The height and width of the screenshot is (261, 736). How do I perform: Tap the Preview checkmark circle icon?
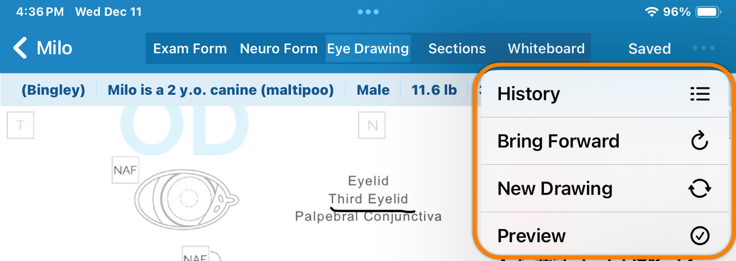[x=700, y=236]
